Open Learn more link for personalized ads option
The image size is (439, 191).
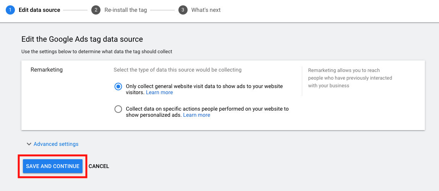click(196, 115)
